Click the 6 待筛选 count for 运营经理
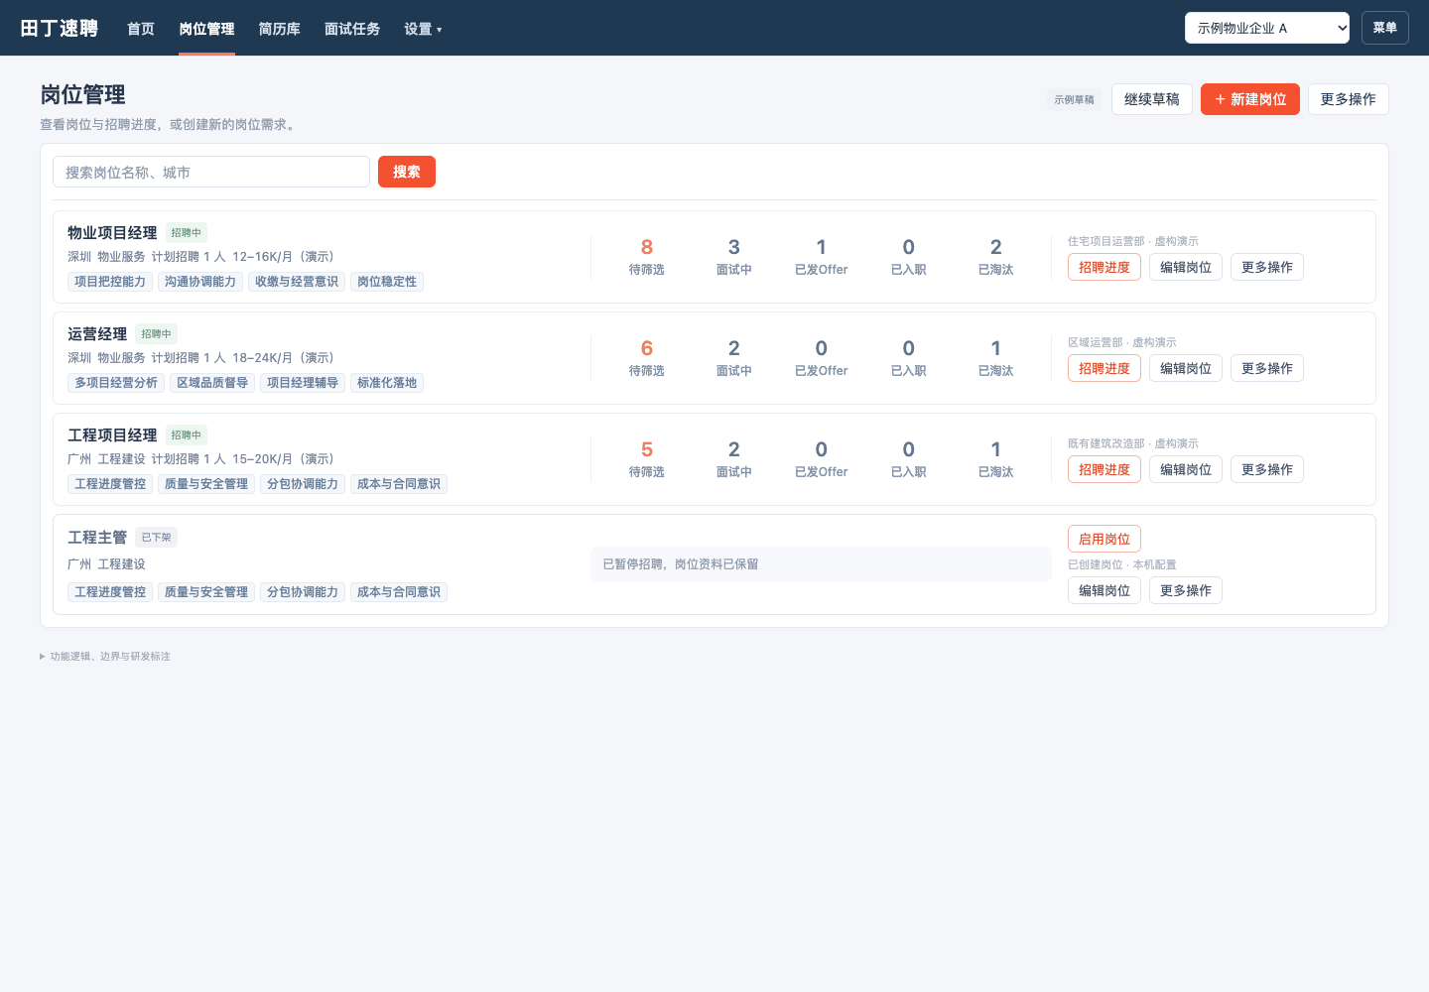This screenshot has width=1429, height=992. tap(647, 357)
